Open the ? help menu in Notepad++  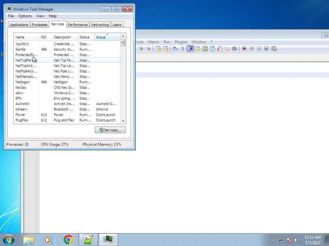211,42
